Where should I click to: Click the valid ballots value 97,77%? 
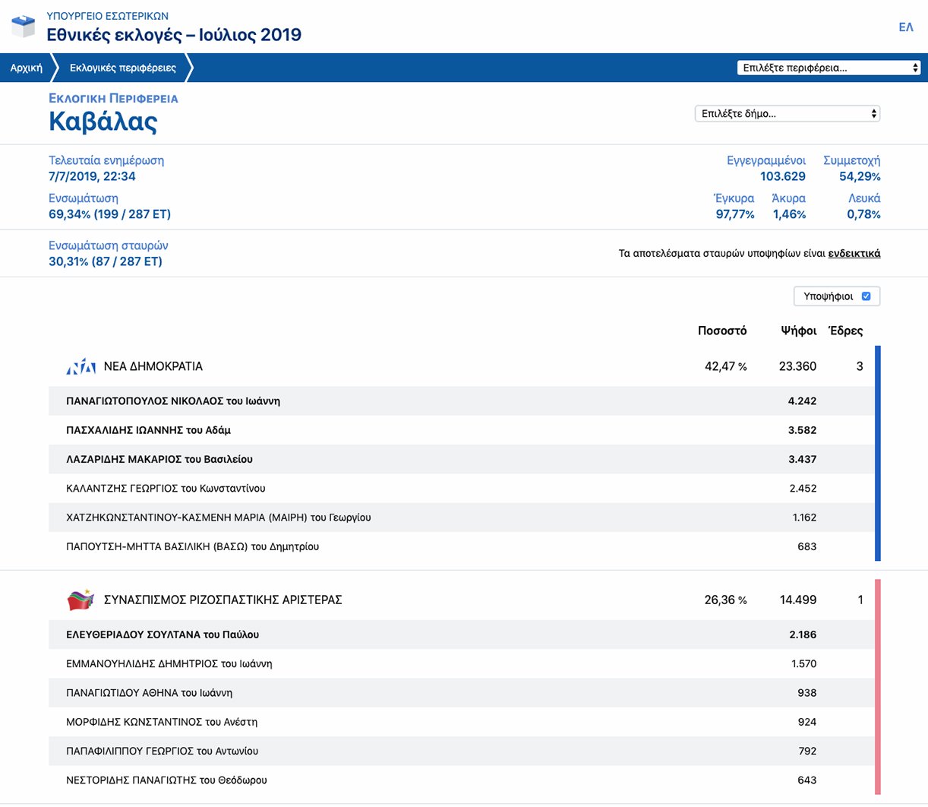pyautogui.click(x=735, y=214)
